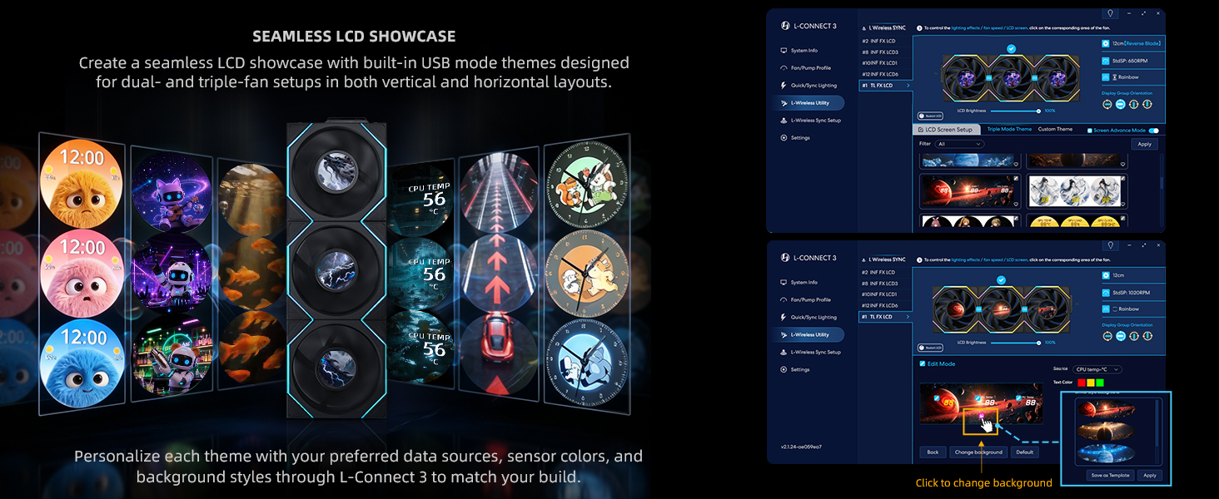Click the speed icon beside StdSP: 650RPM
1219x499 pixels.
[1105, 60]
